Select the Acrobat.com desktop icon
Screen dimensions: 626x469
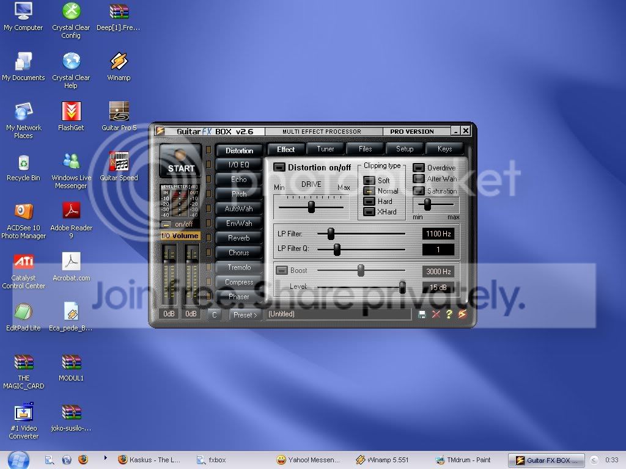coord(71,266)
